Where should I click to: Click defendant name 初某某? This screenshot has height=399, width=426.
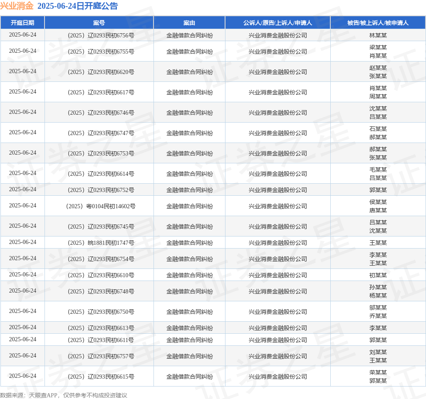click(x=378, y=275)
